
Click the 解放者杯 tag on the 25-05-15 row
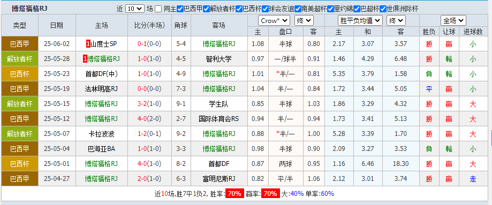(x=20, y=104)
